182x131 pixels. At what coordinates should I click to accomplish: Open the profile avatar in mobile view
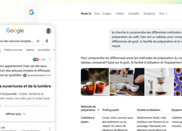49,31
